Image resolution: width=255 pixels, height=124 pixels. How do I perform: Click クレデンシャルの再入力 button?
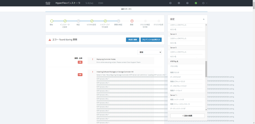pos(151,40)
